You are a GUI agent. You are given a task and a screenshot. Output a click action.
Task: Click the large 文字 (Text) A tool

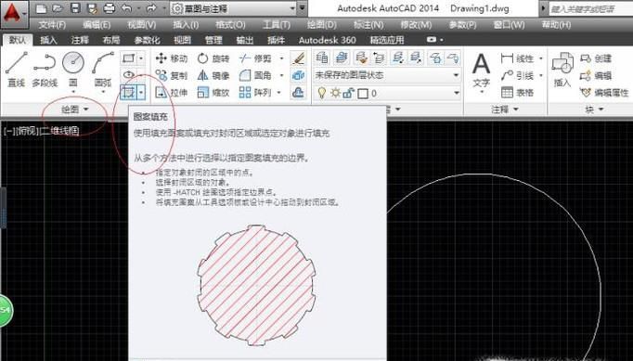click(x=481, y=71)
